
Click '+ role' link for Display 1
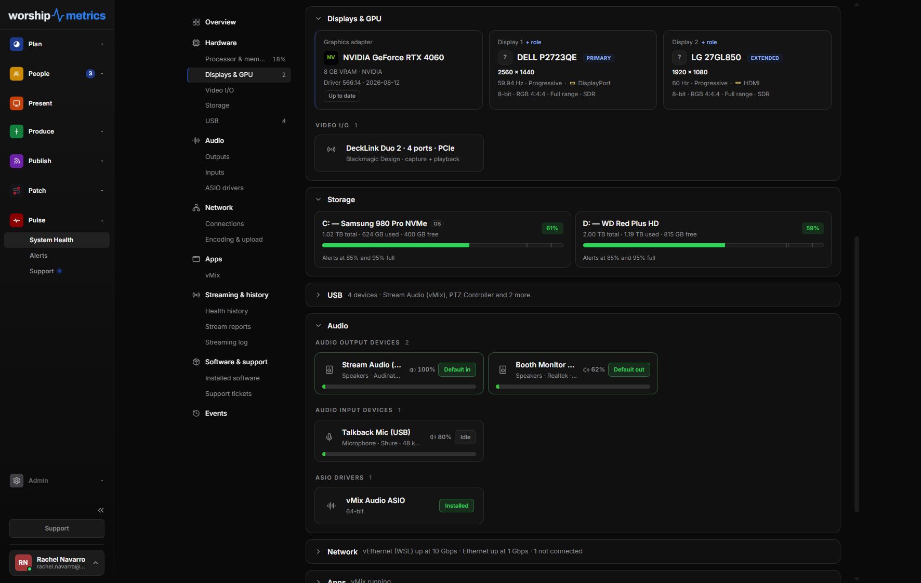coord(533,42)
